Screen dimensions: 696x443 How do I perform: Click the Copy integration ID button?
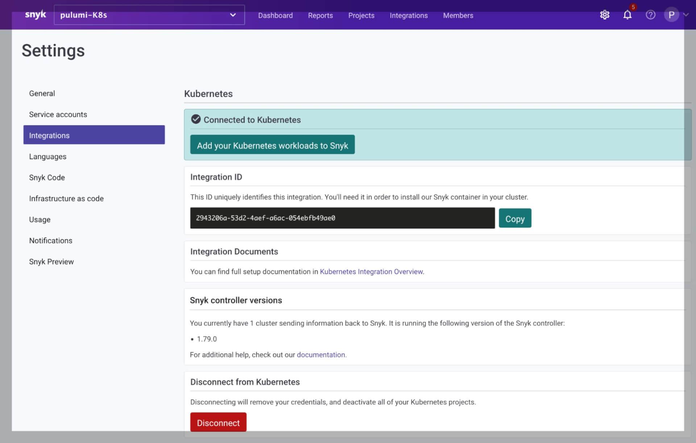pyautogui.click(x=515, y=218)
